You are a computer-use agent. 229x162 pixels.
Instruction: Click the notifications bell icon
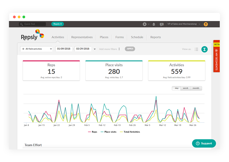[154, 24]
